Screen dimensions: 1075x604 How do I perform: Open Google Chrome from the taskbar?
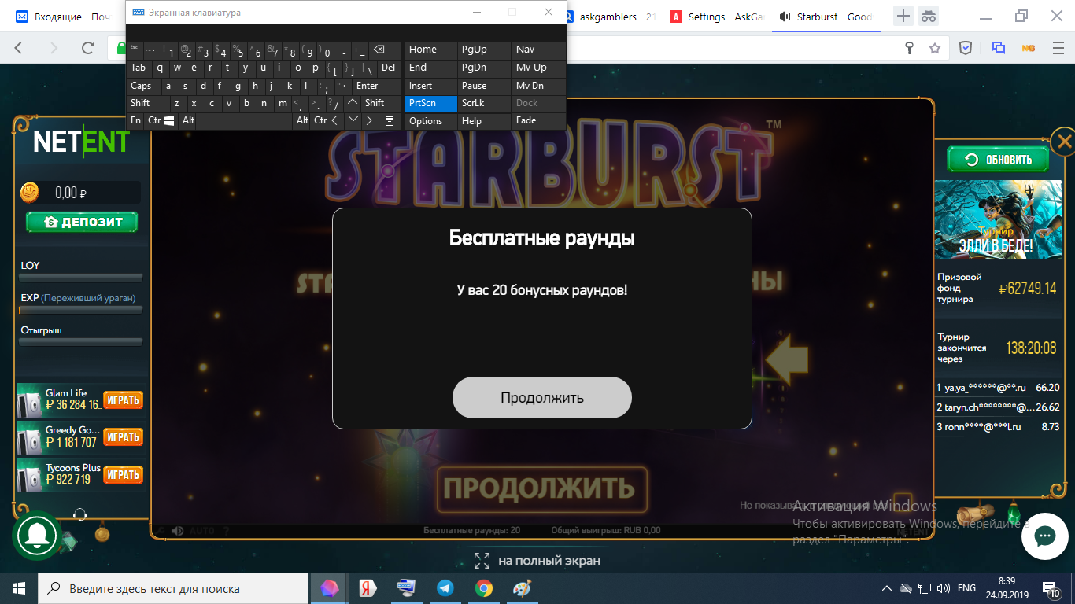[x=483, y=588]
